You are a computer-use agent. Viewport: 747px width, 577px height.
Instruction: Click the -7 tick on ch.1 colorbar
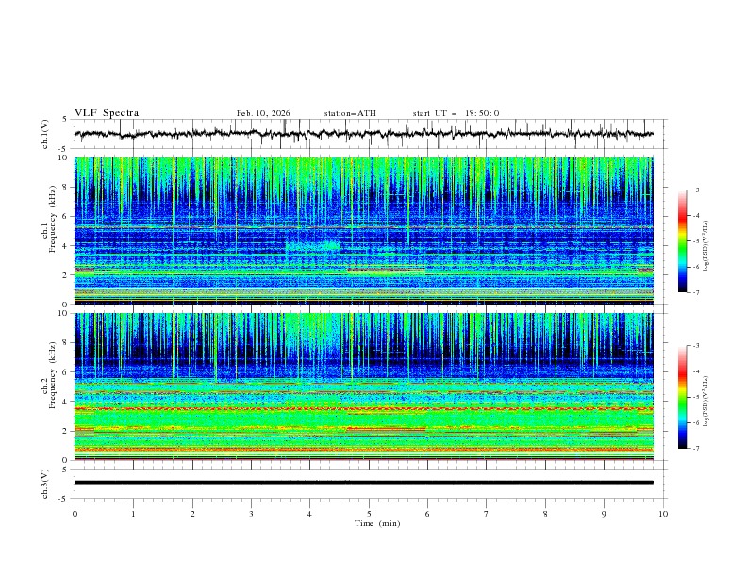(x=695, y=292)
